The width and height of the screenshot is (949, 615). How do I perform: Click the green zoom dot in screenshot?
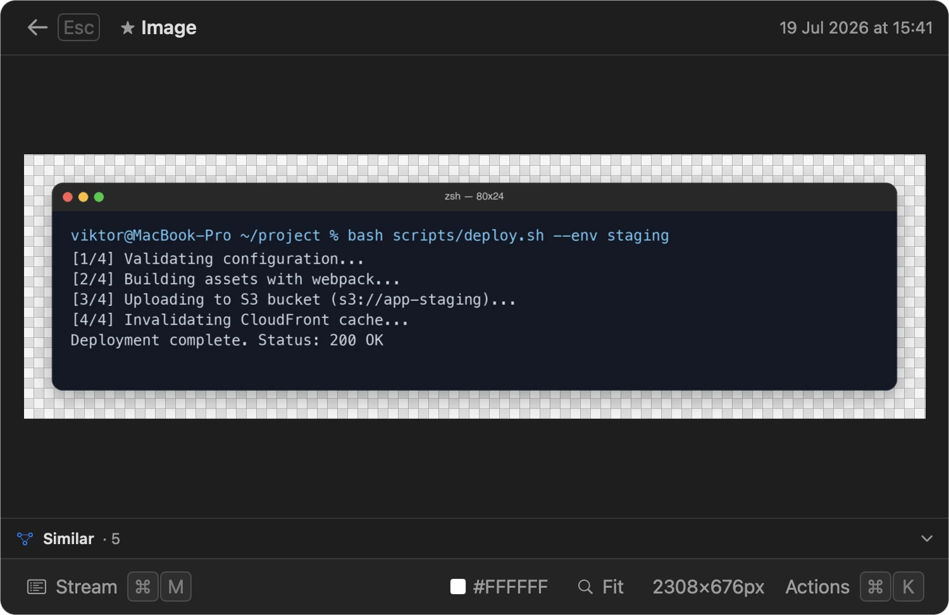point(99,197)
